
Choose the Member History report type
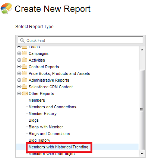tap(43, 114)
